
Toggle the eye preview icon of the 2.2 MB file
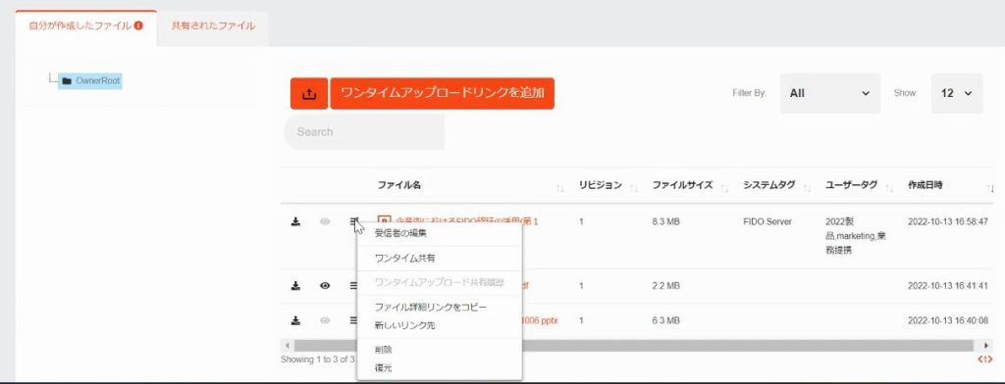tap(325, 285)
